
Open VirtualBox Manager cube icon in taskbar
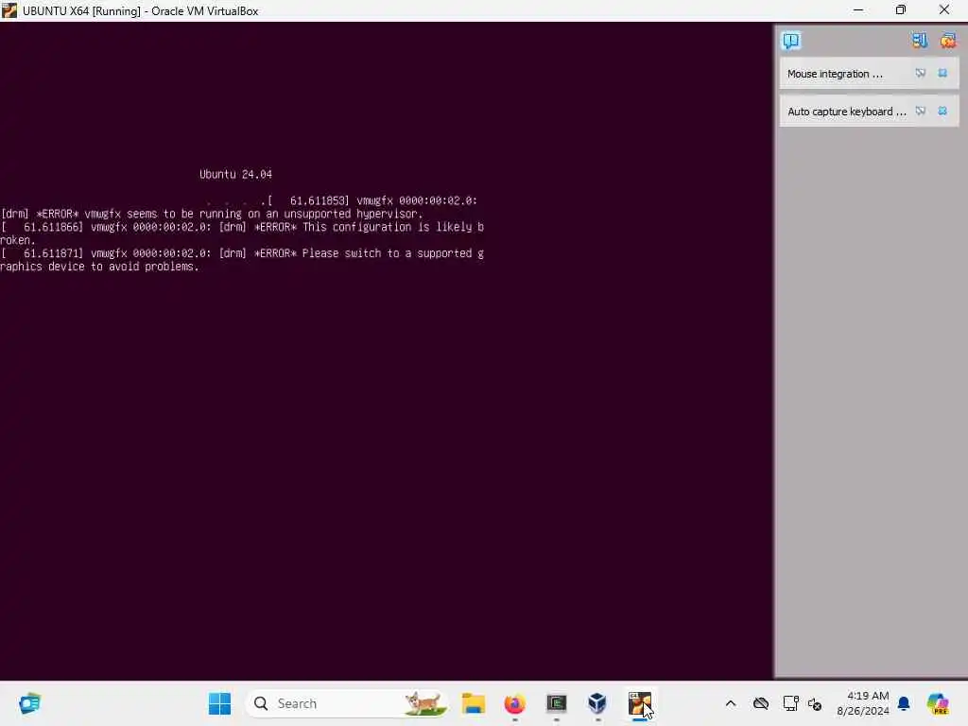click(597, 703)
